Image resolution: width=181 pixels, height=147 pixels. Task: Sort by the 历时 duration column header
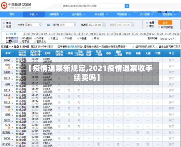coord(48,53)
